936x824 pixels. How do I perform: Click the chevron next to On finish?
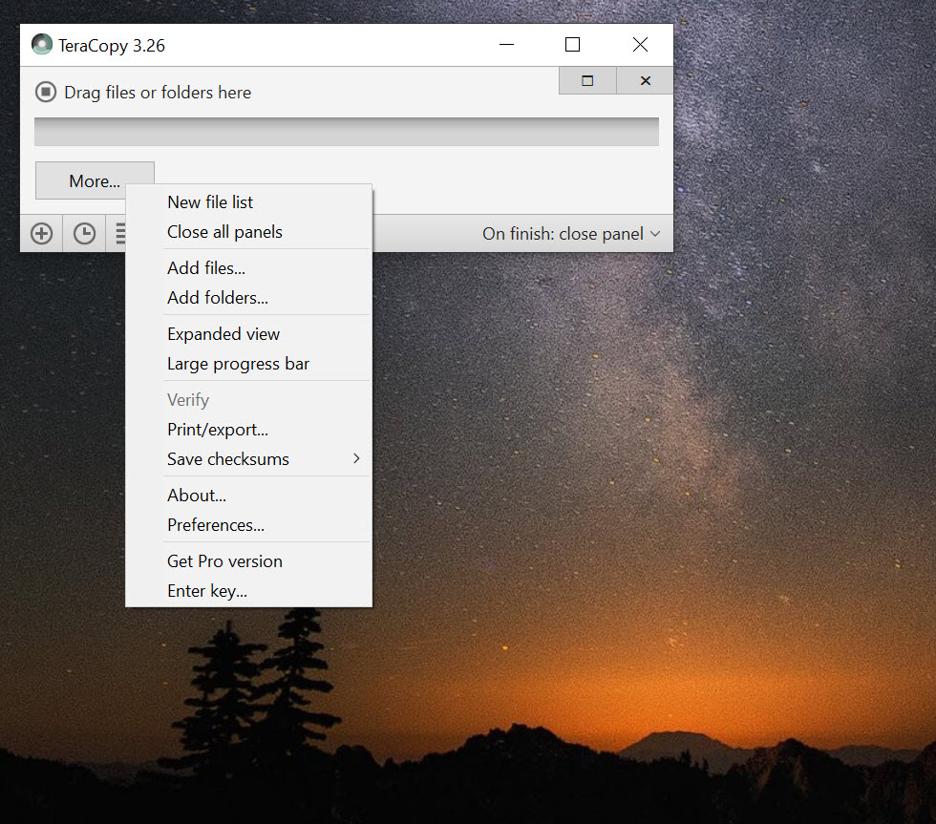tap(655, 233)
